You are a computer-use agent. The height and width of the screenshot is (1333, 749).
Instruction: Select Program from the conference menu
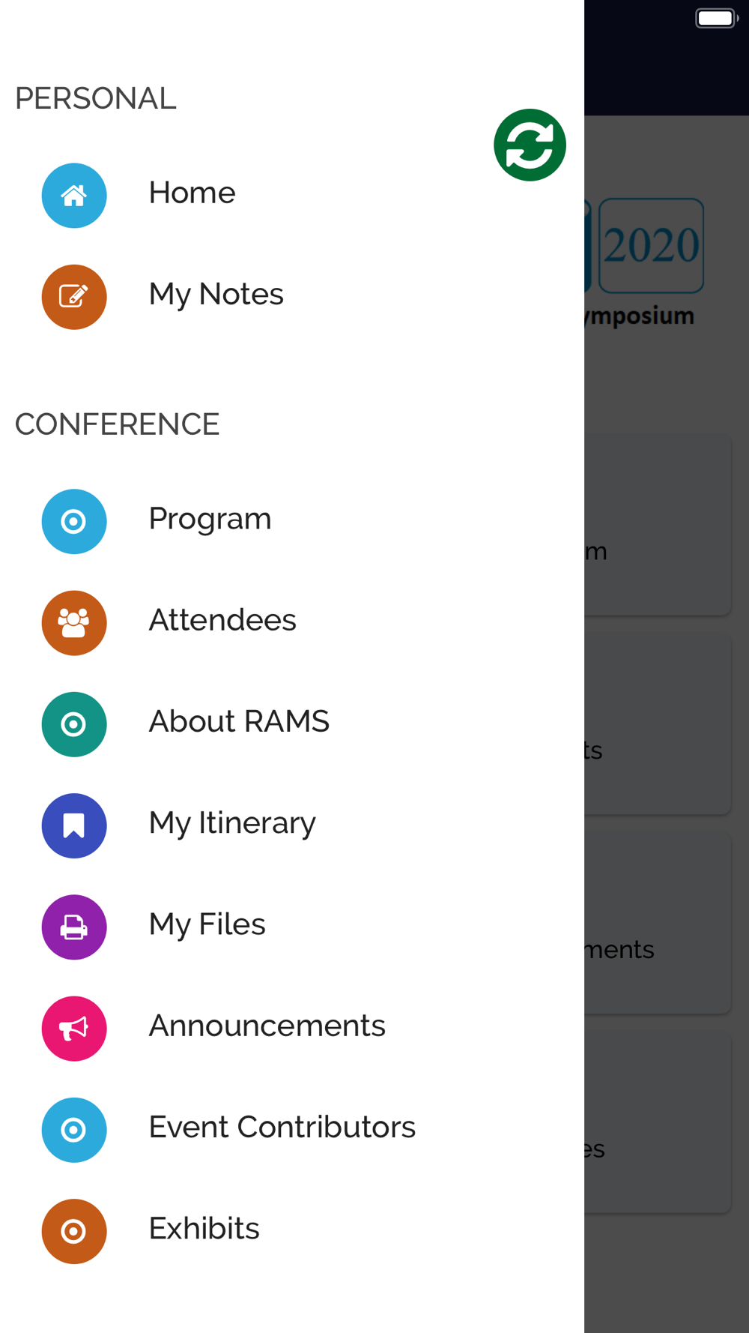point(210,520)
